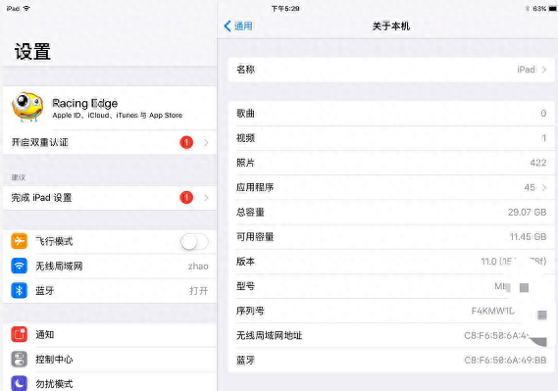558x391 pixels.
Task: Click the red badge on 开启双重认证
Action: 186,142
